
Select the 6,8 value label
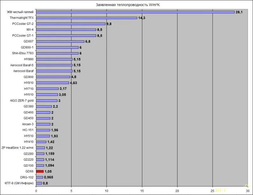click(x=88, y=42)
